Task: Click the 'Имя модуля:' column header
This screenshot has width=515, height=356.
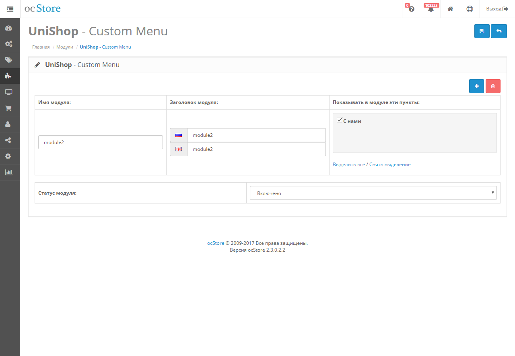Action: [x=55, y=102]
